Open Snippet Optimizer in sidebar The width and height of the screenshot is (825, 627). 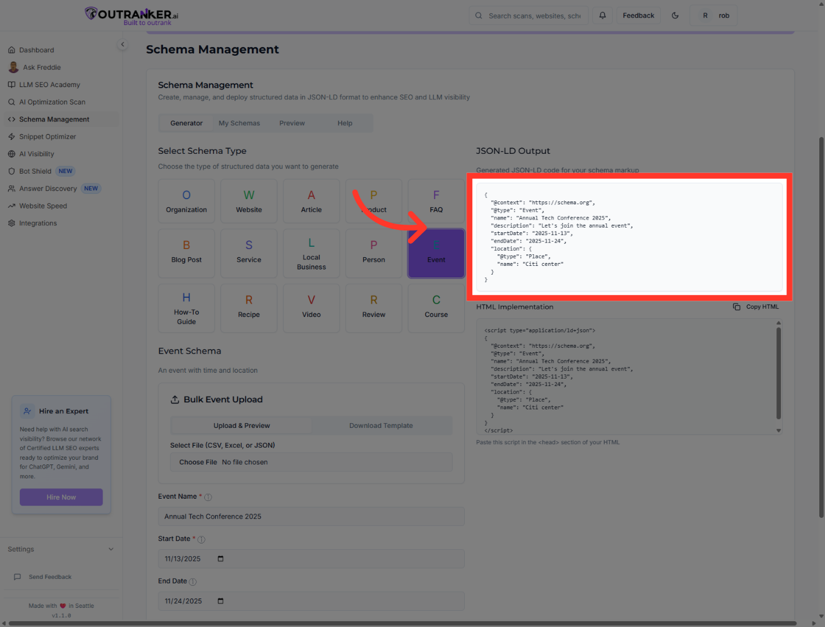coord(47,137)
